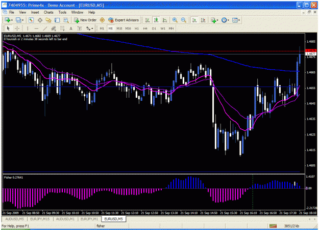Switch to H4 timeframe
The width and height of the screenshot is (319, 230).
(145, 28)
